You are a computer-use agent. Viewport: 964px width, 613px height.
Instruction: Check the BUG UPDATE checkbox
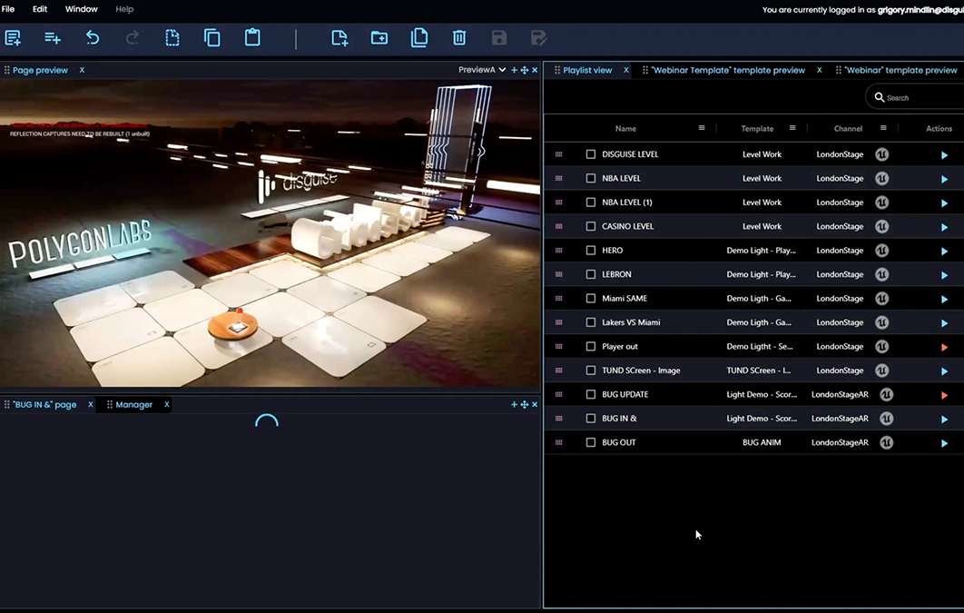591,394
